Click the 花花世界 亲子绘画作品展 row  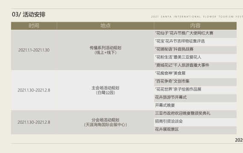tap(195, 90)
